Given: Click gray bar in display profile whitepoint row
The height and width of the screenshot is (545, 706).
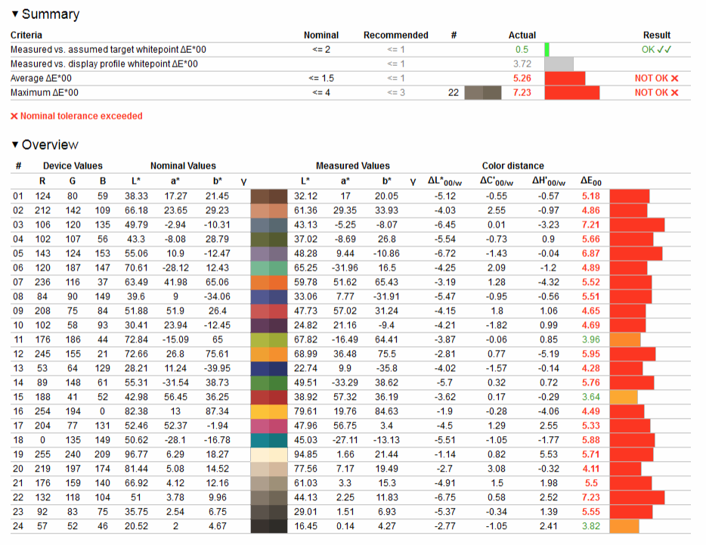Looking at the screenshot, I should (x=559, y=64).
